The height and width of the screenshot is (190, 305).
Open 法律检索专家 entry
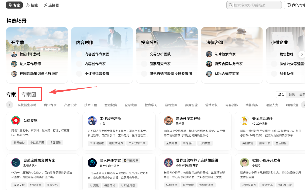coord(225,54)
